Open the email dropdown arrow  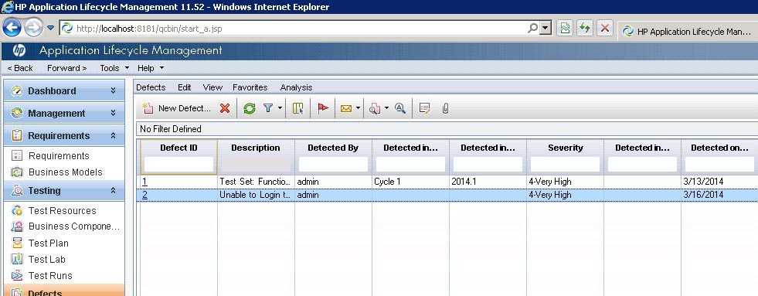pyautogui.click(x=358, y=108)
